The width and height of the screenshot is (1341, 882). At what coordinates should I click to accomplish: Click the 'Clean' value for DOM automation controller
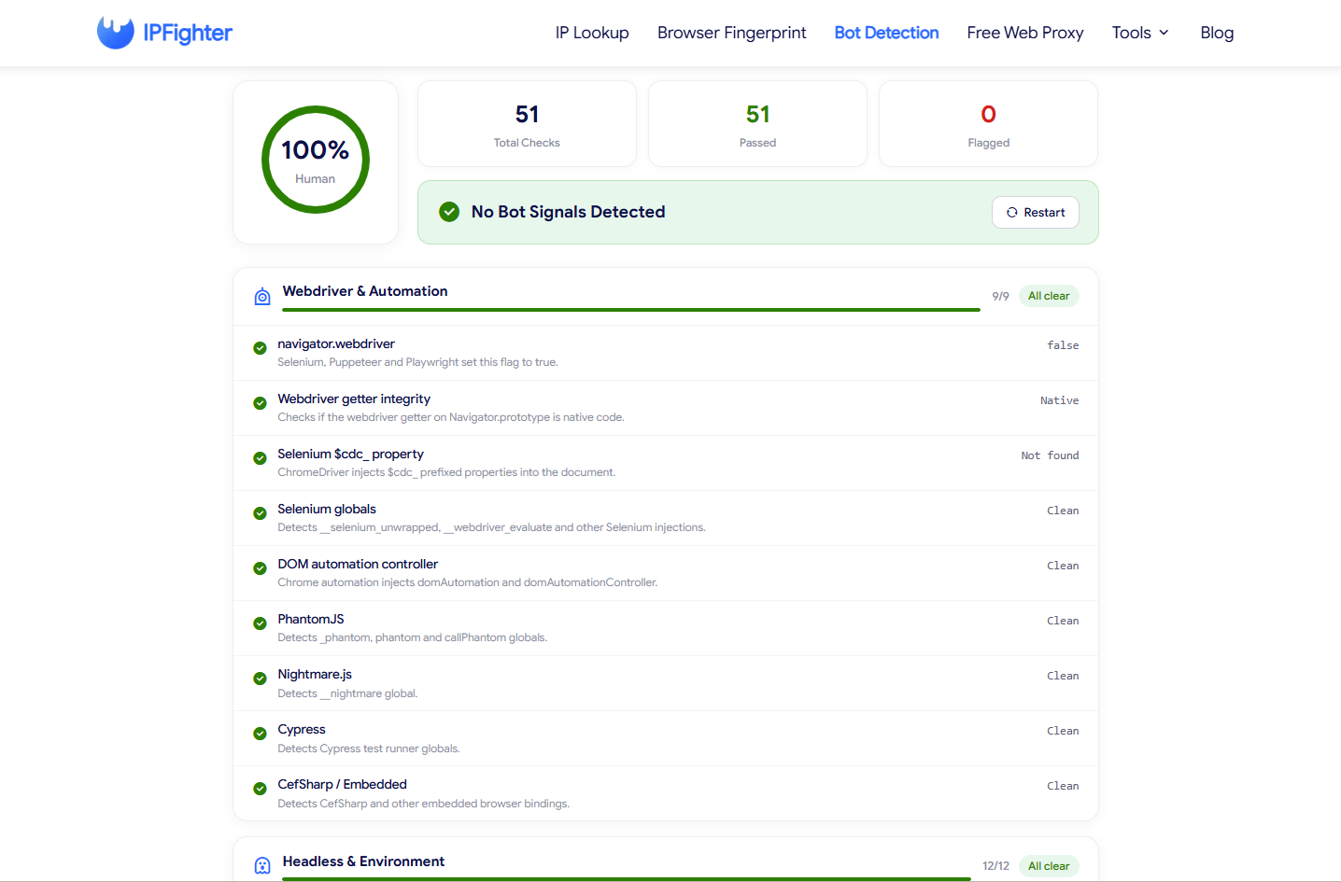tap(1063, 566)
